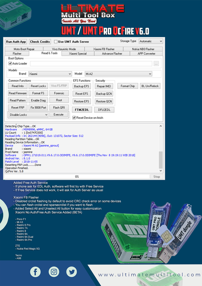Viewport: 202px width, 286px height.
Task: Switch to Moto Boot Repair tab
Action: pos(24,49)
